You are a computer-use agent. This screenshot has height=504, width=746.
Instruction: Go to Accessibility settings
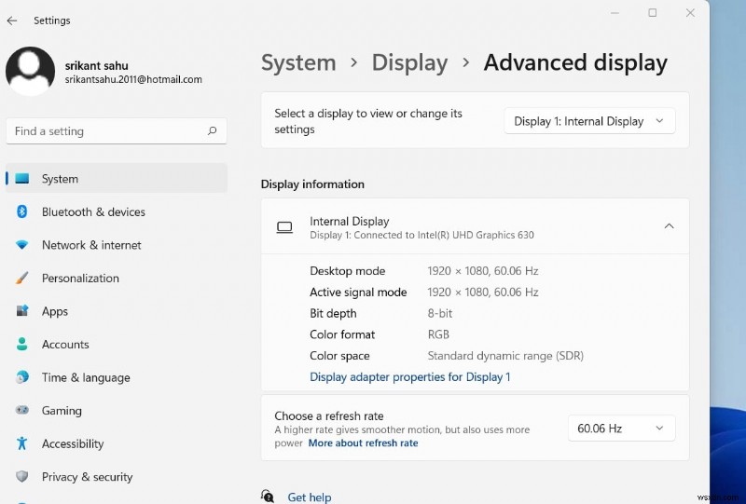click(73, 444)
